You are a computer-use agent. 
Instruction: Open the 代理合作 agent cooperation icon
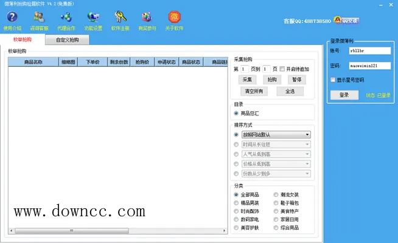66,17
